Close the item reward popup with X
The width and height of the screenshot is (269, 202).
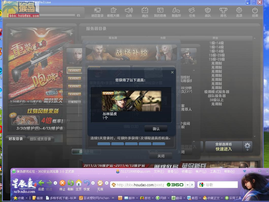click(172, 72)
